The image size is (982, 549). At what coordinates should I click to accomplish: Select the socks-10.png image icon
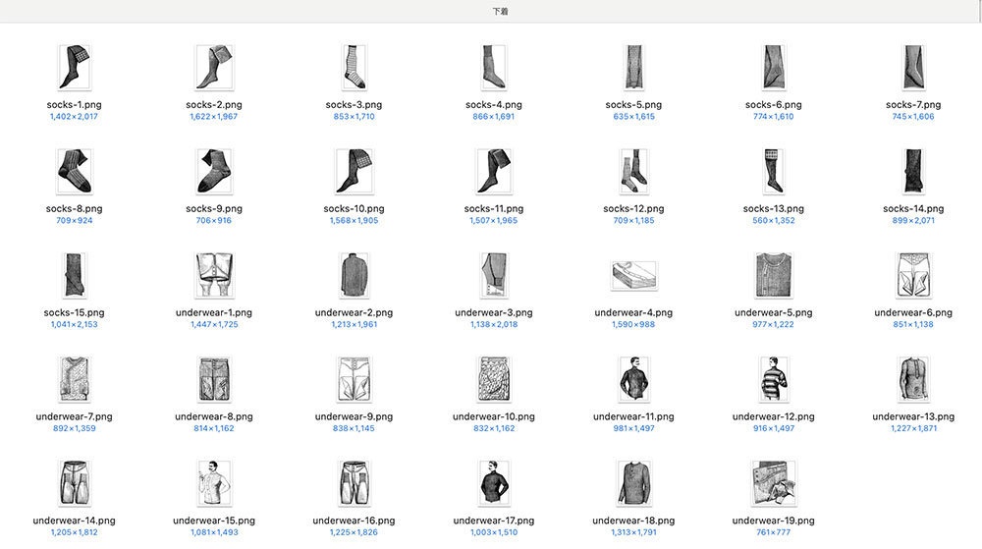tap(354, 171)
